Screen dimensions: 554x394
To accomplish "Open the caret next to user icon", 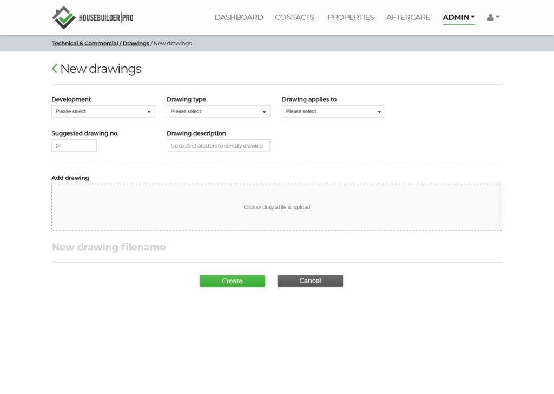I will point(498,17).
